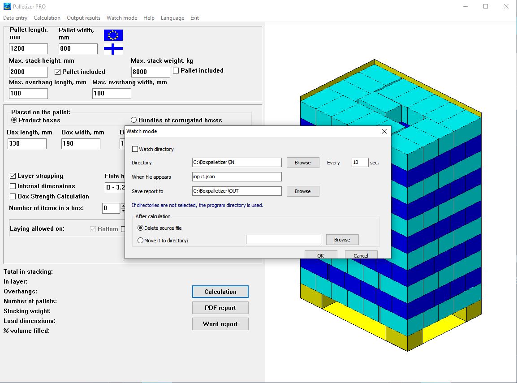Click Browse for move-to directory
Screen dimensions: 517x383
coord(342,240)
